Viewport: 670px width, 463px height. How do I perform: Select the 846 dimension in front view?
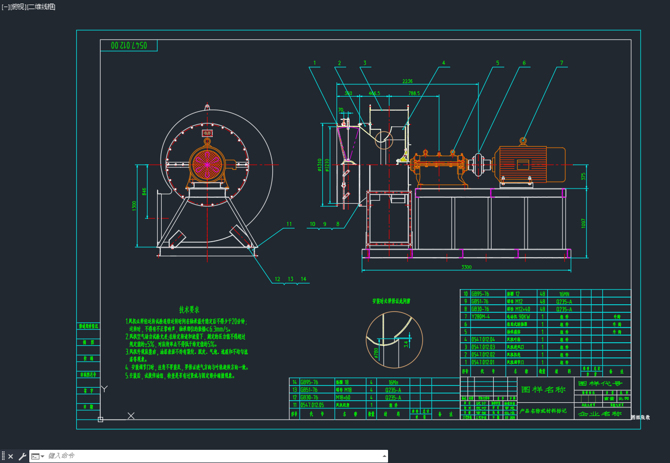tap(145, 191)
